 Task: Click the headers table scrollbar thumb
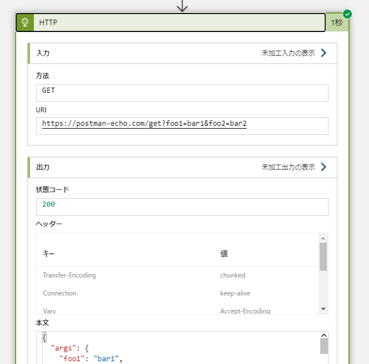click(x=324, y=257)
